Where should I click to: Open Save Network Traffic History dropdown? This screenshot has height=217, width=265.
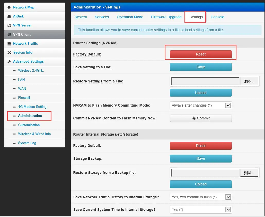coord(201,197)
